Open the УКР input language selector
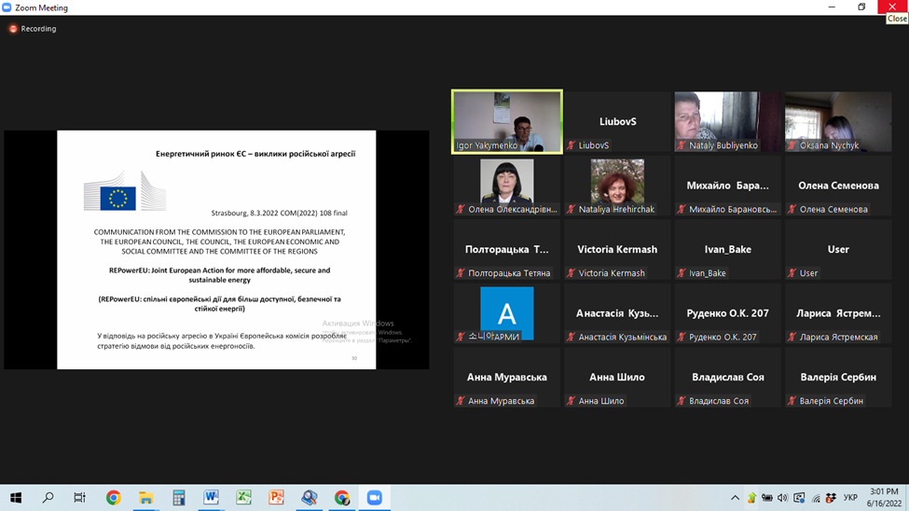The width and height of the screenshot is (909, 511). tap(850, 498)
